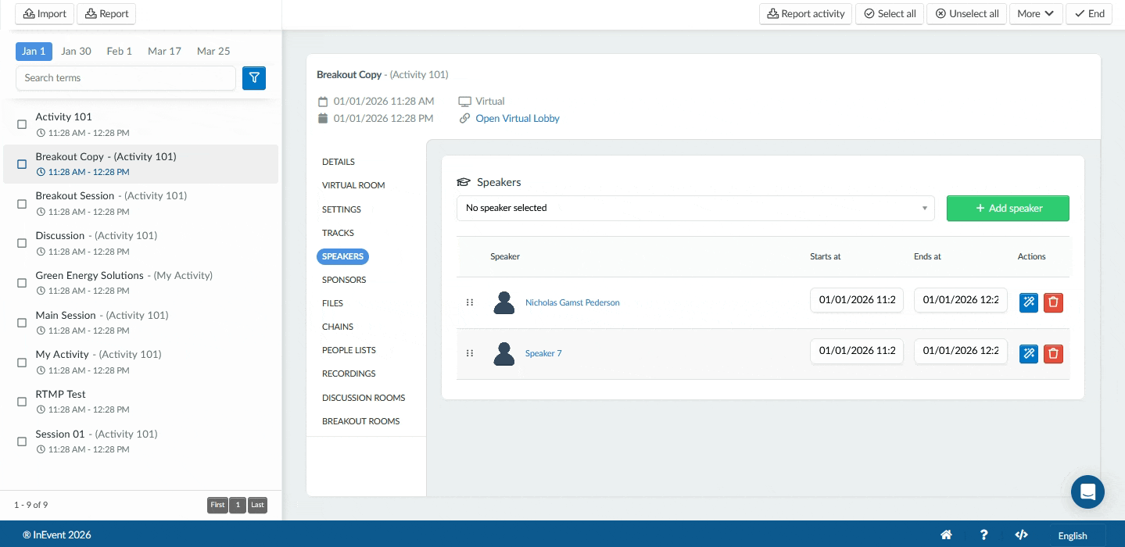Change language from English in footer
The height and width of the screenshot is (547, 1125).
coord(1073,536)
